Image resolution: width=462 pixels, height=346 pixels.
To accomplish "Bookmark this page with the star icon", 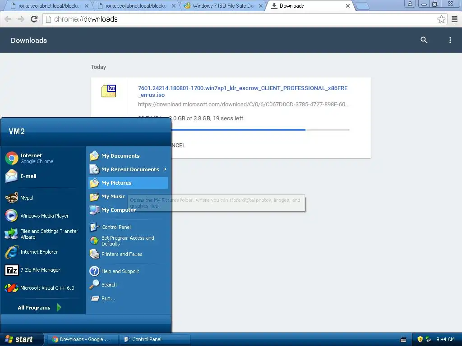I will coord(441,19).
